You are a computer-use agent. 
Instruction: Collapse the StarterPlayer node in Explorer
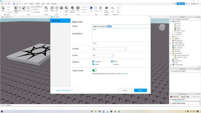click(171, 53)
